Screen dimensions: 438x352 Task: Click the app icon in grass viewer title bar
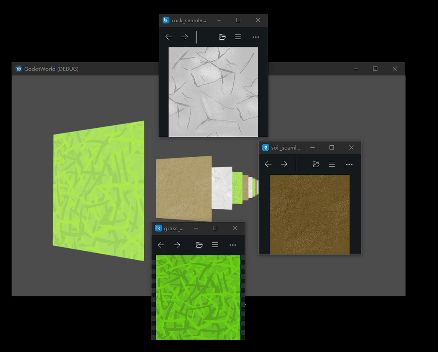(x=158, y=228)
